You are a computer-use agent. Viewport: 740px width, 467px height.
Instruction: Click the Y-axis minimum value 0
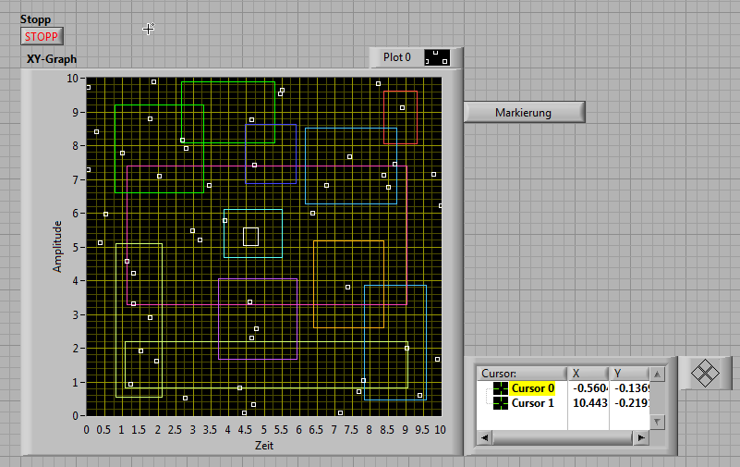(76, 416)
